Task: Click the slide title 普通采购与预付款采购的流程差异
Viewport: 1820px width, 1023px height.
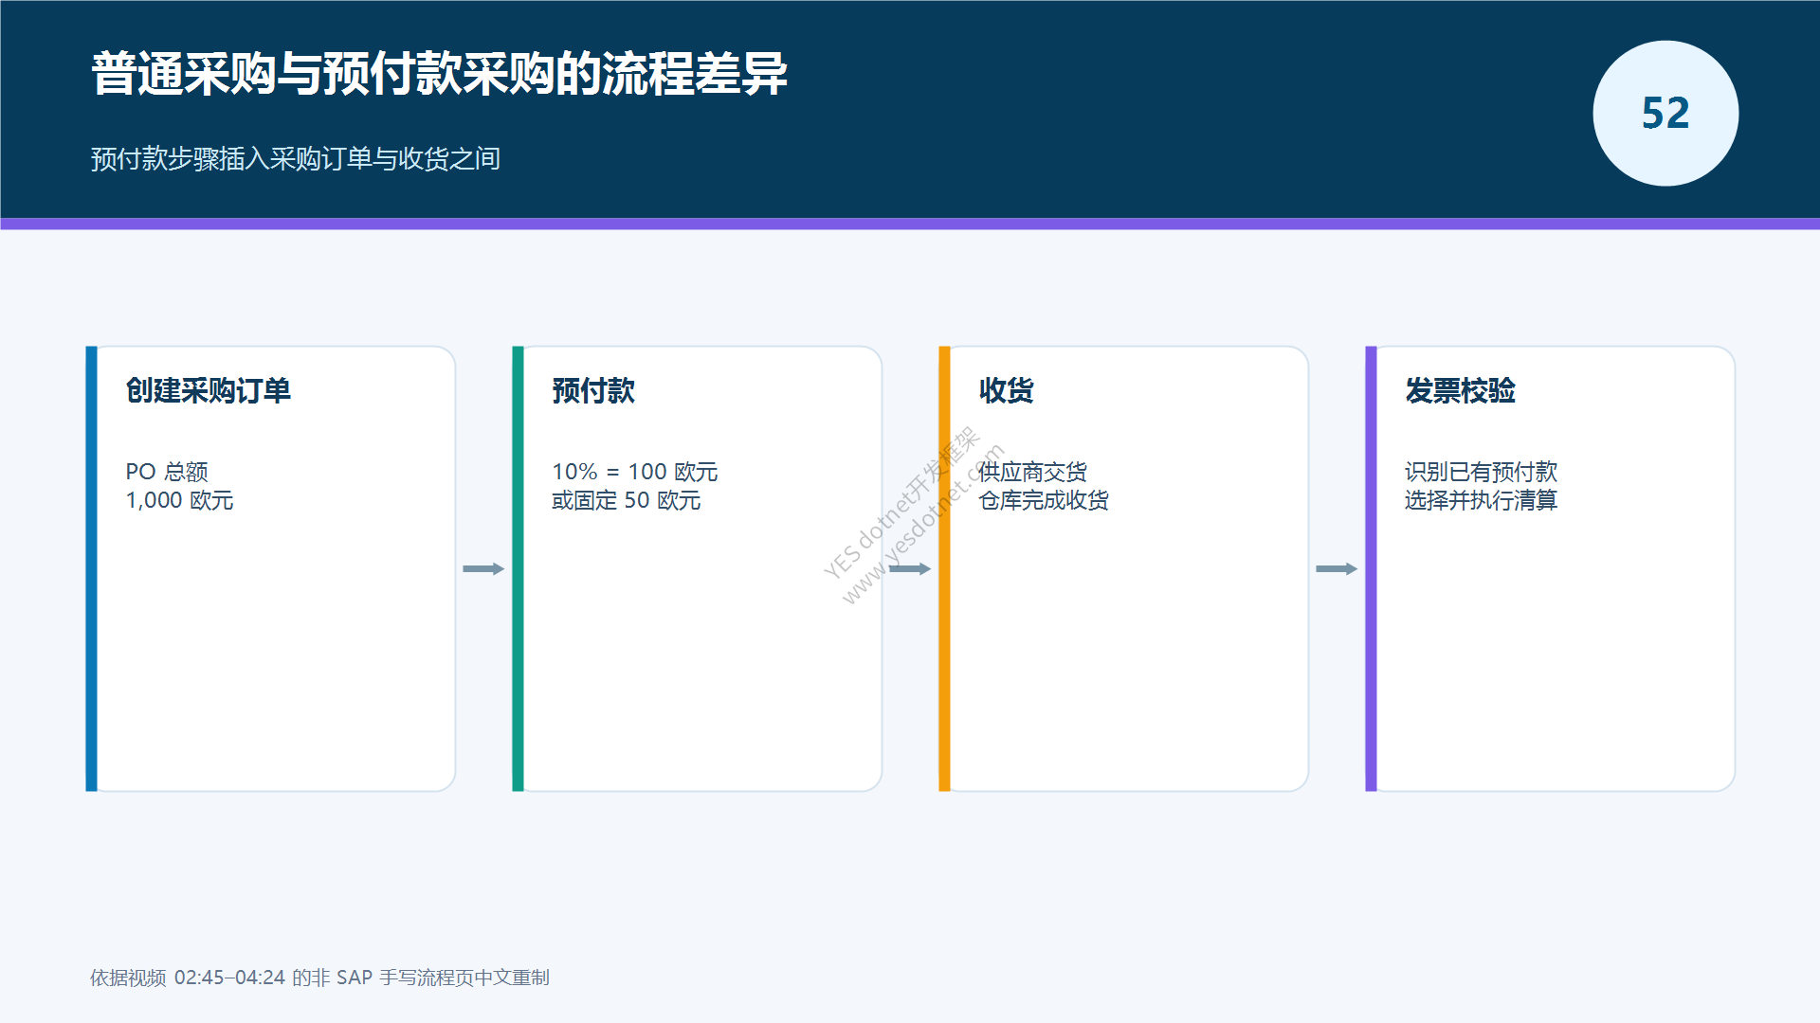Action: click(439, 74)
